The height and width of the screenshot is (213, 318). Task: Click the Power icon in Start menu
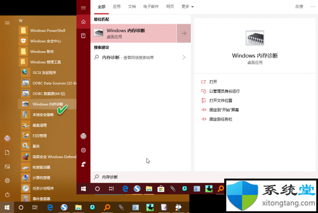(x=7, y=194)
